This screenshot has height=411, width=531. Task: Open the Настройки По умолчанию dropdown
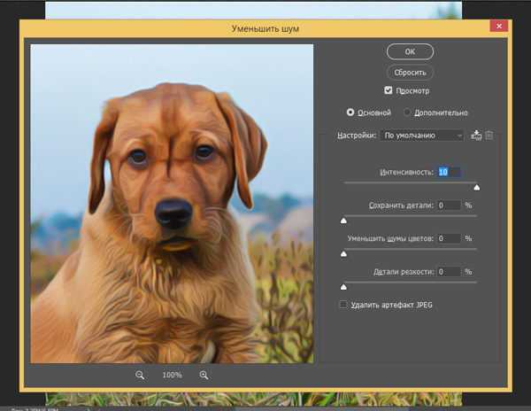coord(421,136)
